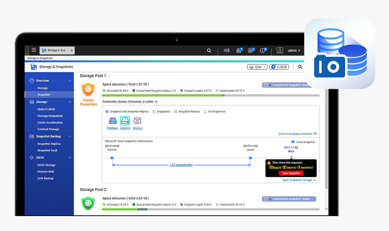Open the volume control speaker icon
Screen dimensions: 389x231
pos(226,51)
